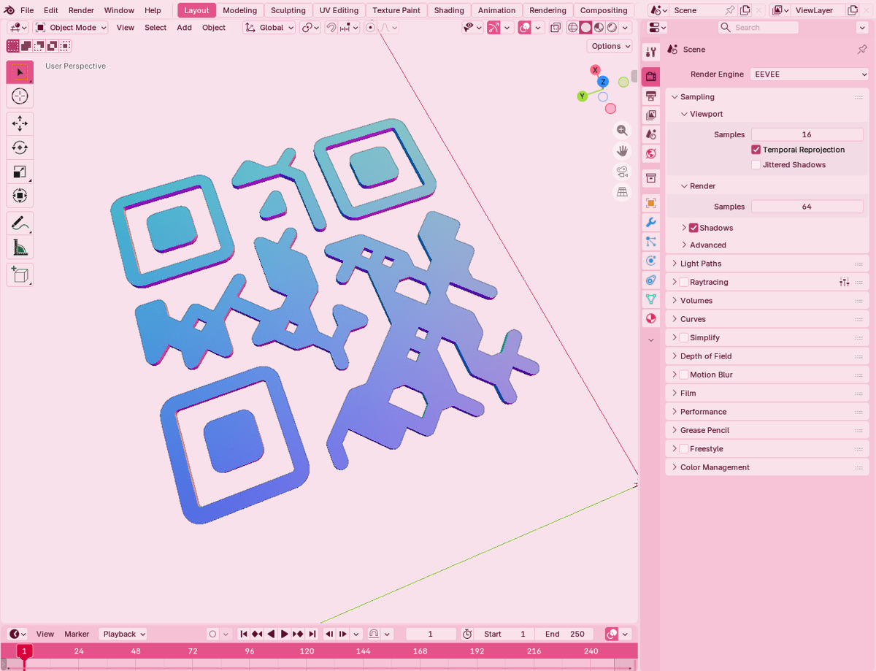
Task: Open the Material properties tab
Action: [651, 318]
